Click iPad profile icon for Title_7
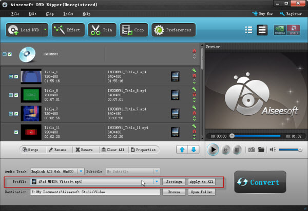 (175, 113)
